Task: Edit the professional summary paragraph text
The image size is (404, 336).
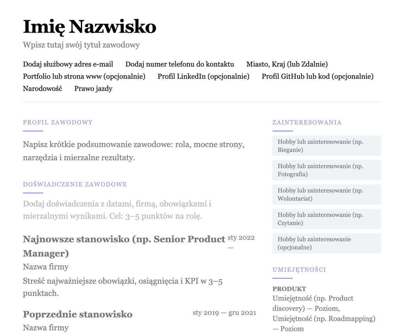Action: tap(133, 151)
